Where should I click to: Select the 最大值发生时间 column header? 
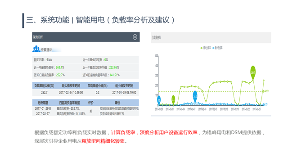(x=71, y=85)
